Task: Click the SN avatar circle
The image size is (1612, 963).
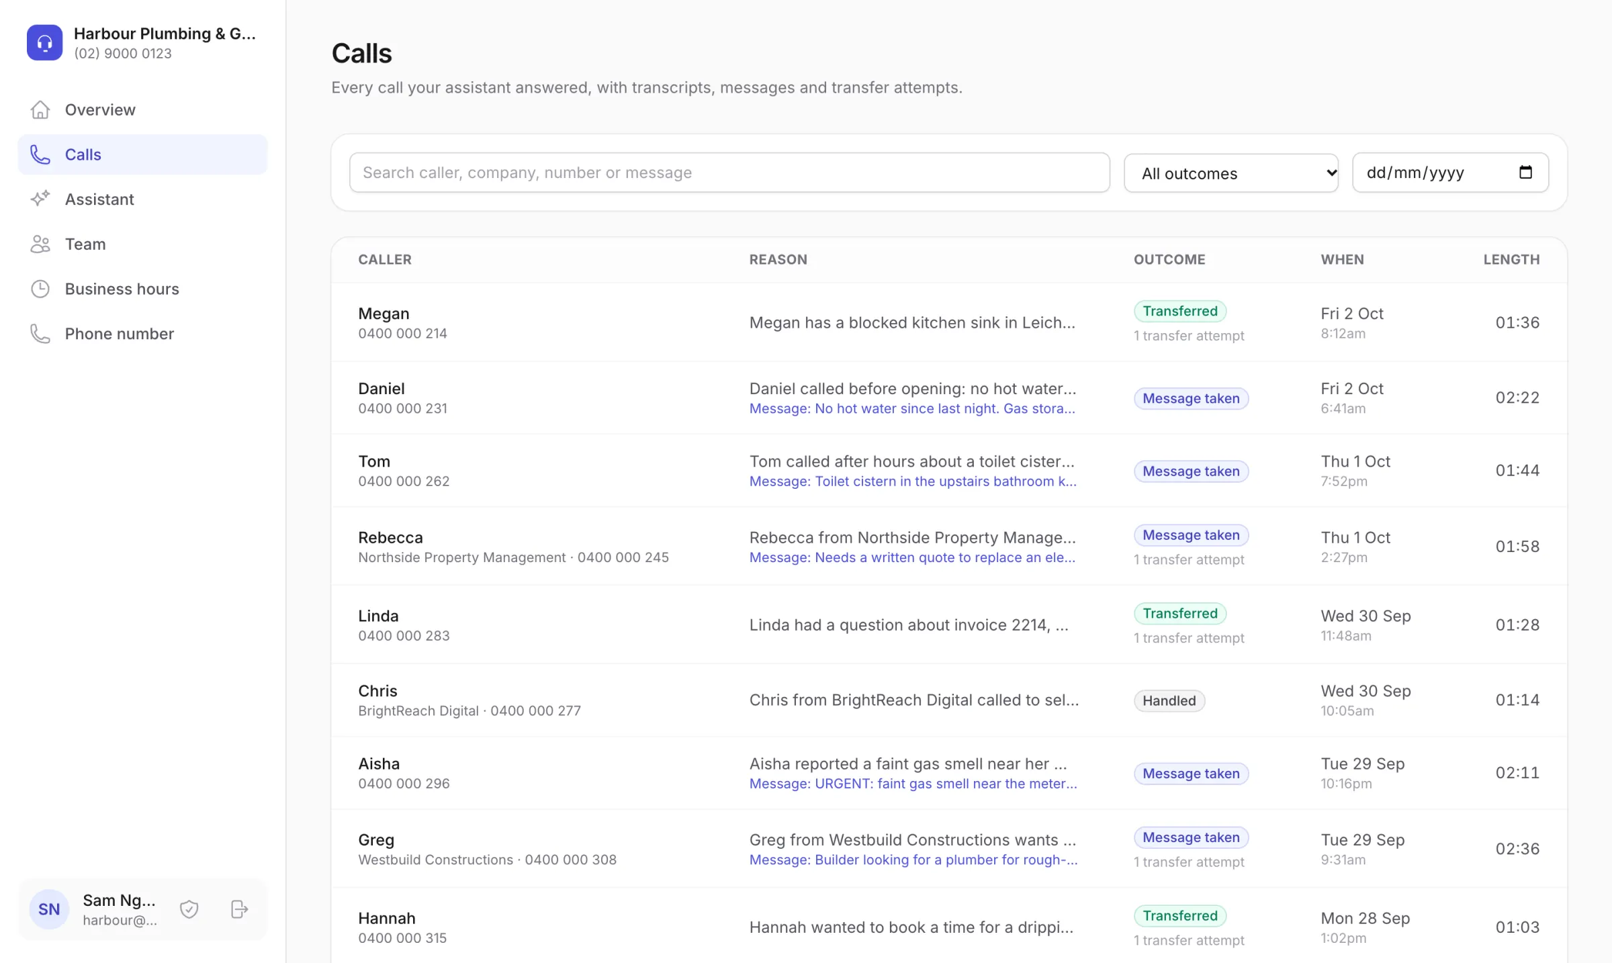Action: [49, 909]
